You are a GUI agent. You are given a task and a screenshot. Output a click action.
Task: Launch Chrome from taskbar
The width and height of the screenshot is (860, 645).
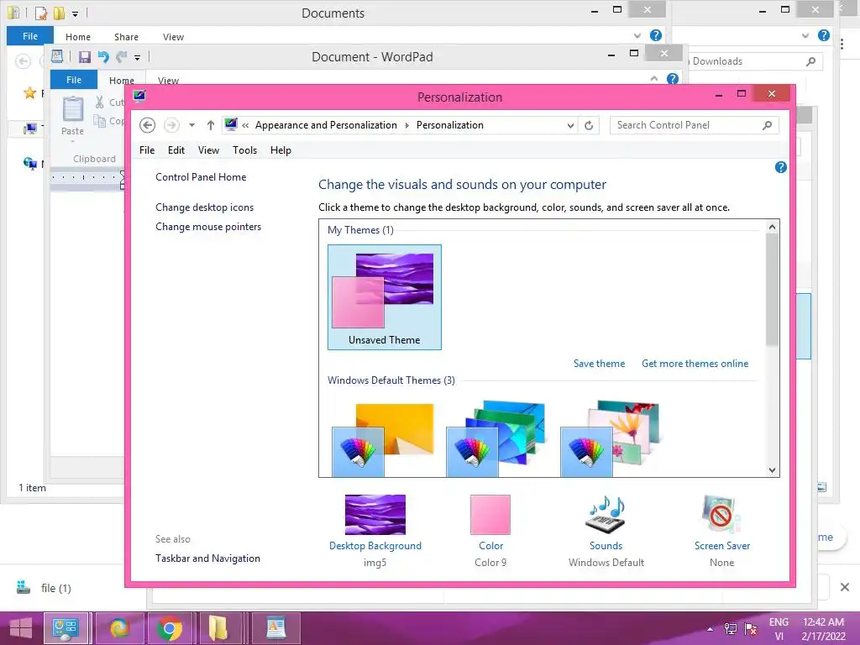170,628
